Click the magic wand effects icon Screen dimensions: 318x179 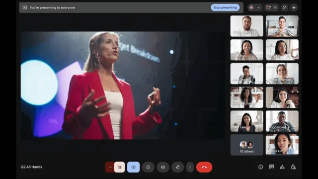285,7
